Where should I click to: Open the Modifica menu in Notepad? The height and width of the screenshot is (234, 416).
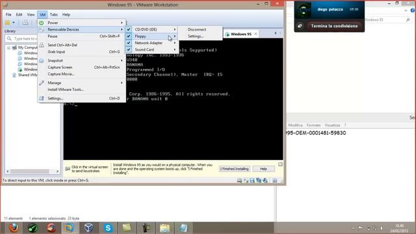[x=295, y=125]
